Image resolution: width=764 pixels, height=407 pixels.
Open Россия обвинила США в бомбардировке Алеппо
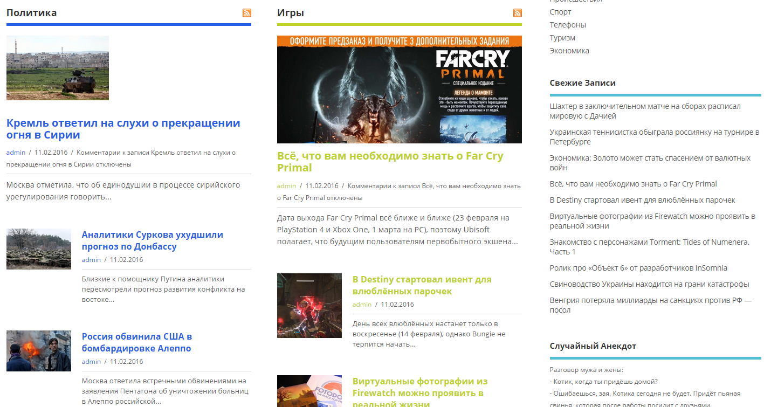tap(137, 342)
